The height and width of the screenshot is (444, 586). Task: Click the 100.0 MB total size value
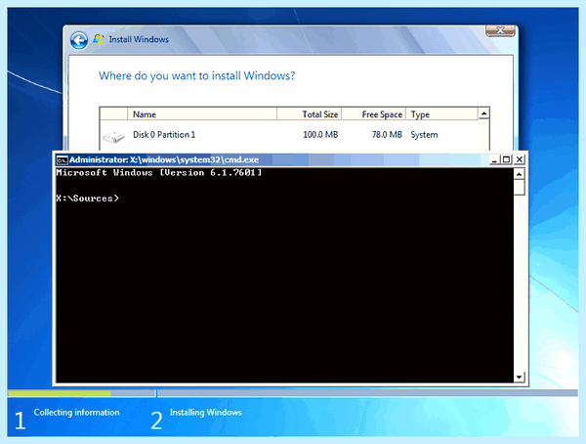(320, 135)
